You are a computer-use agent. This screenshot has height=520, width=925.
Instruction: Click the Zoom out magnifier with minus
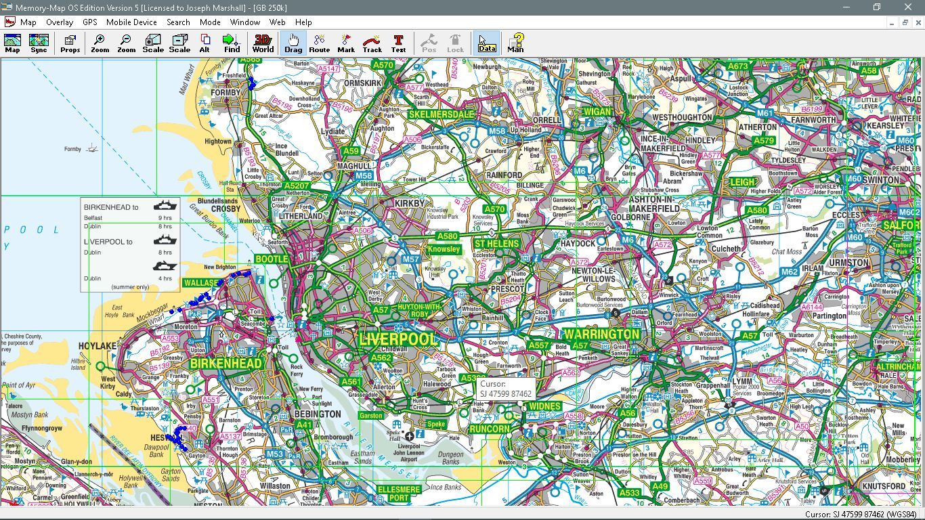pos(126,43)
